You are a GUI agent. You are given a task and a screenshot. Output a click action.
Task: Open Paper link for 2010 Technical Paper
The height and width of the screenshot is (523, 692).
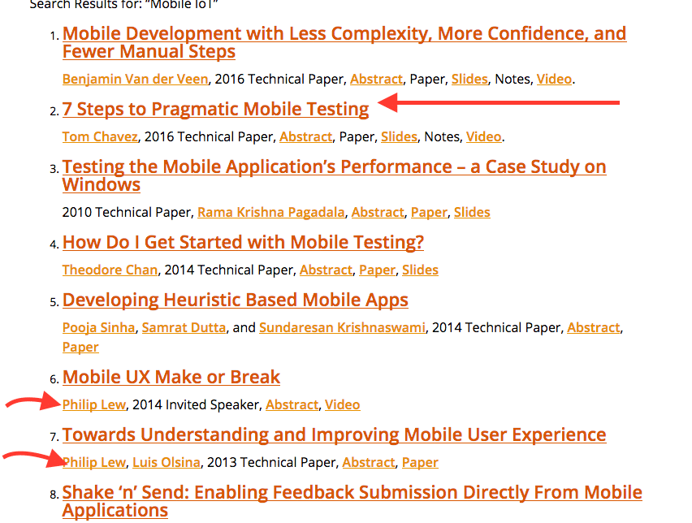pos(429,212)
